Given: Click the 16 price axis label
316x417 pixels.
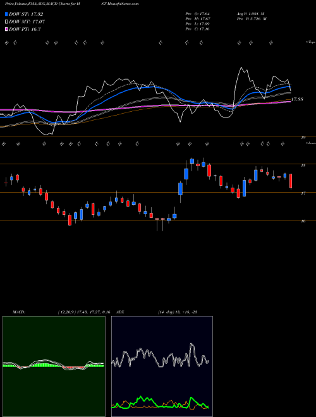Looking at the screenshot, I should click(x=303, y=221).
